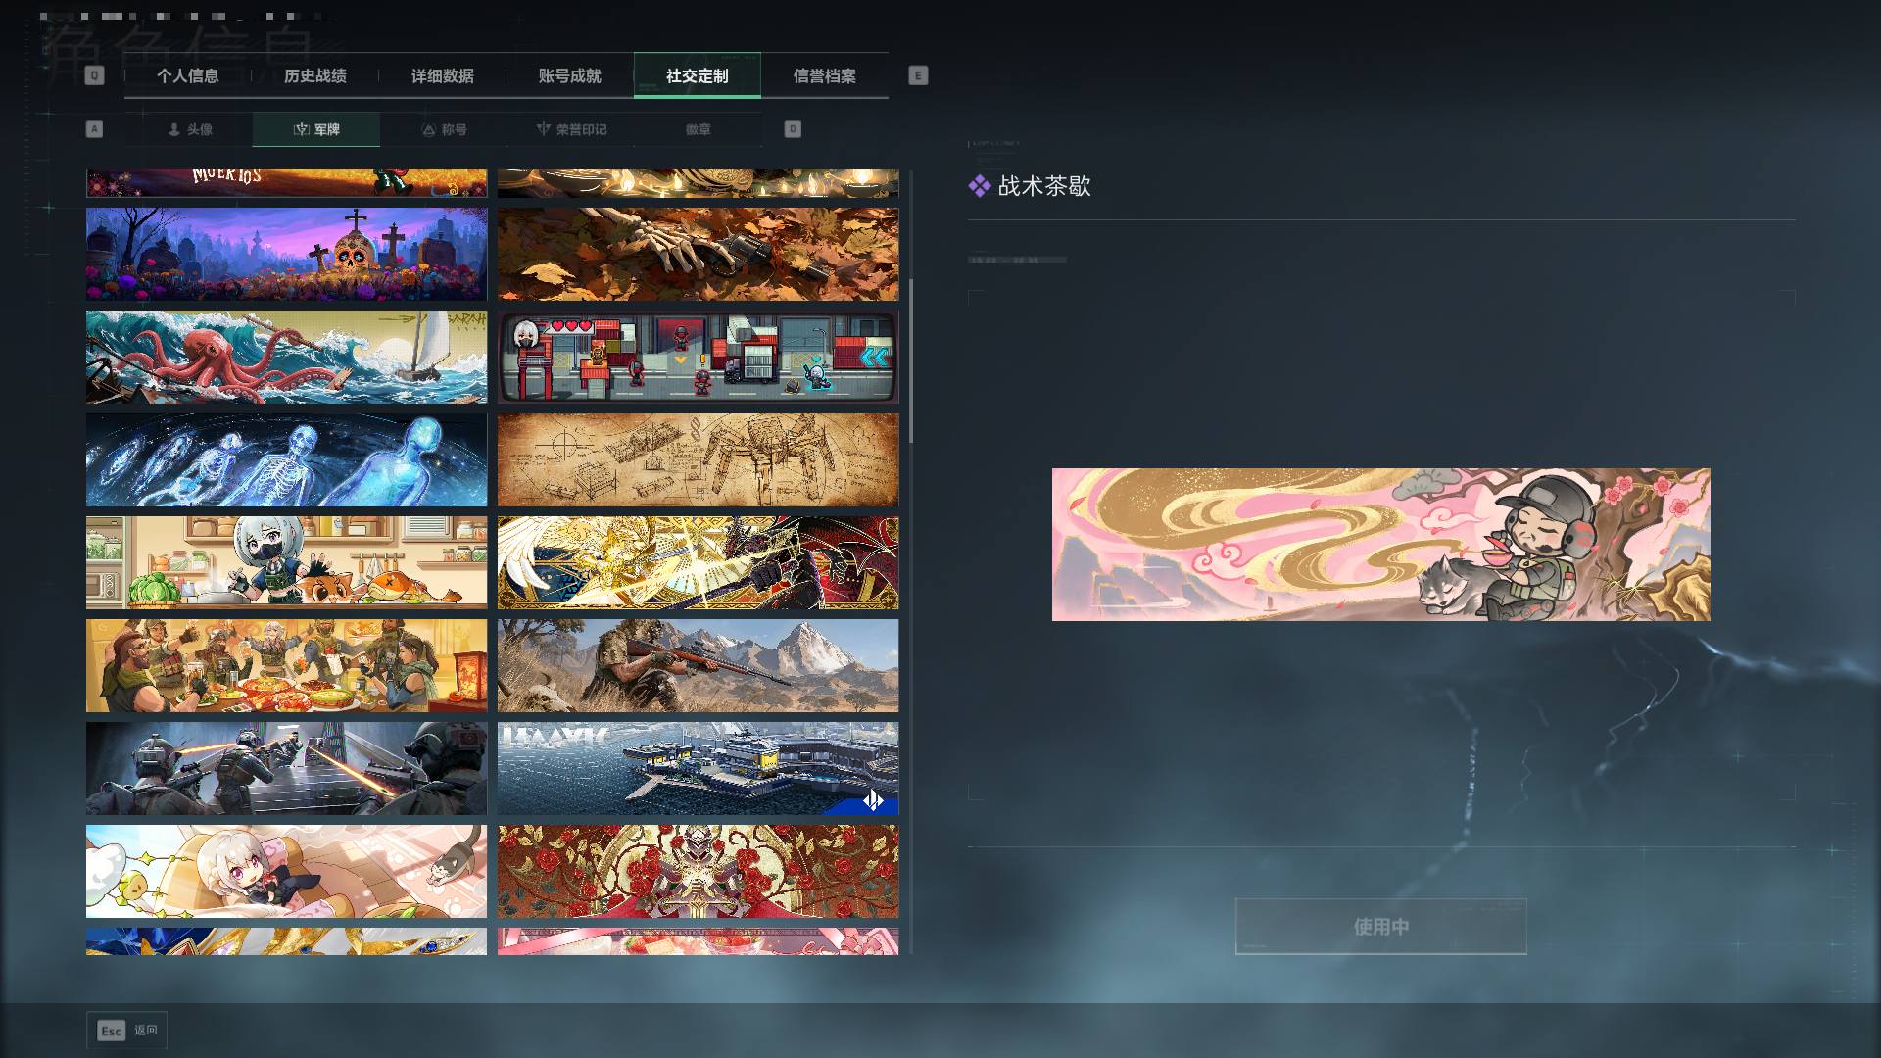Select the sugar skull graveyard card

click(x=286, y=254)
